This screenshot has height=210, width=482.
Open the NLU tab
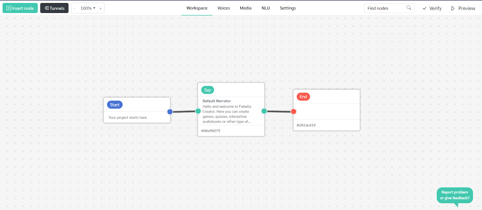point(266,8)
